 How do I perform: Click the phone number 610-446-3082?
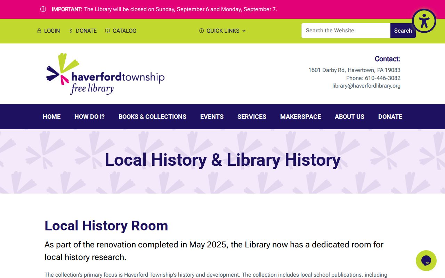pos(383,78)
